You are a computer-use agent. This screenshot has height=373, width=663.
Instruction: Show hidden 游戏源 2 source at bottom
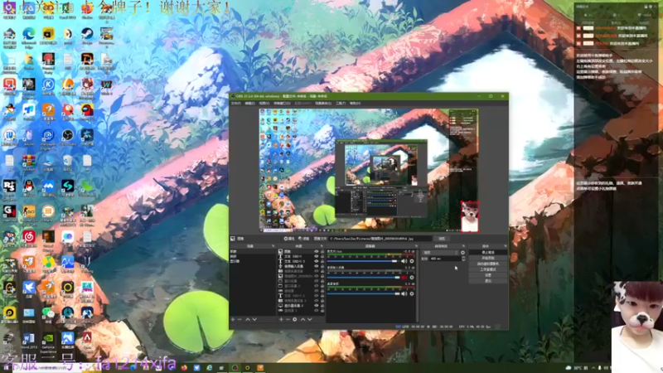[317, 311]
